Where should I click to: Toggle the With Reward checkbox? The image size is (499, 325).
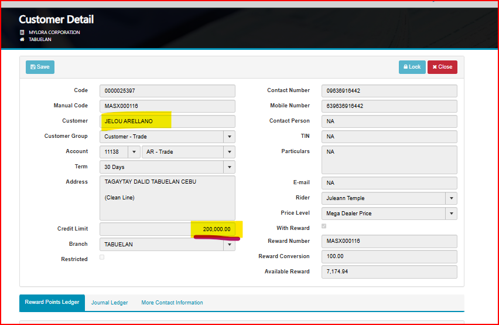coord(324,226)
